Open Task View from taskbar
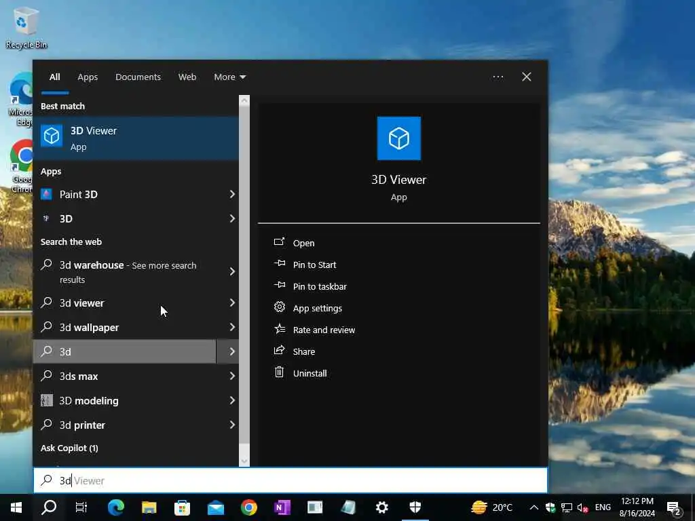695x521 pixels. pos(81,507)
